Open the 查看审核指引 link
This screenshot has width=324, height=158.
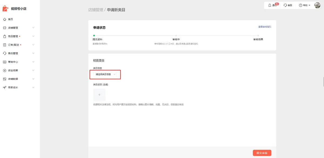(x=265, y=27)
